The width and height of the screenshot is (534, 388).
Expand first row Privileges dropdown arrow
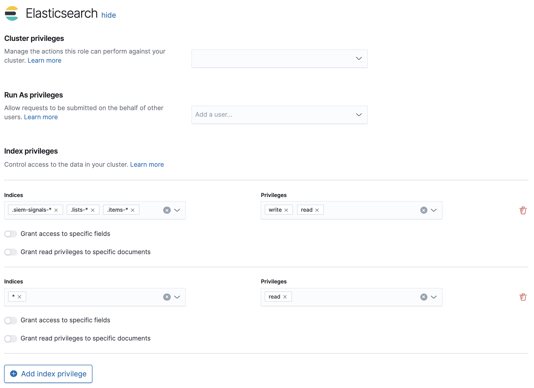tap(434, 210)
